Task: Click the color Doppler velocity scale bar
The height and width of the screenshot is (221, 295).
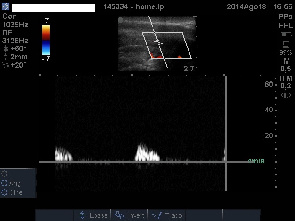Action: (46, 40)
